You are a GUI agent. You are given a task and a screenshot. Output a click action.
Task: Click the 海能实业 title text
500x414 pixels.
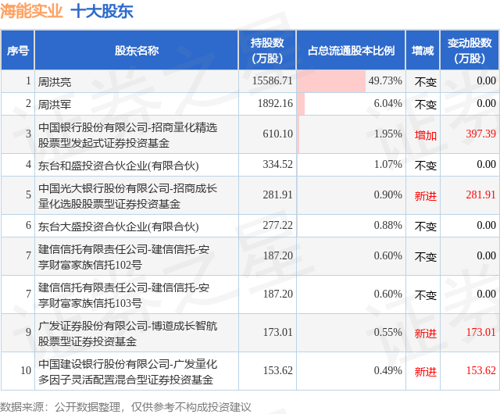[31, 12]
